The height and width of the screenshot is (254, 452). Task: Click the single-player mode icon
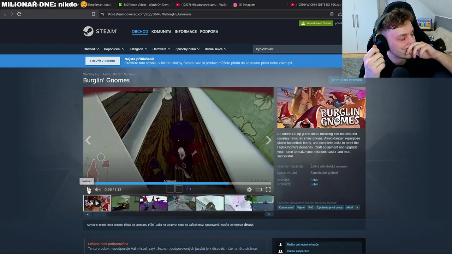pyautogui.click(x=281, y=244)
